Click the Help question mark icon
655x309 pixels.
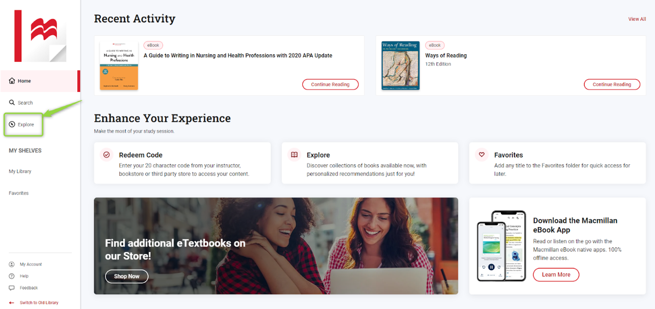pos(12,276)
